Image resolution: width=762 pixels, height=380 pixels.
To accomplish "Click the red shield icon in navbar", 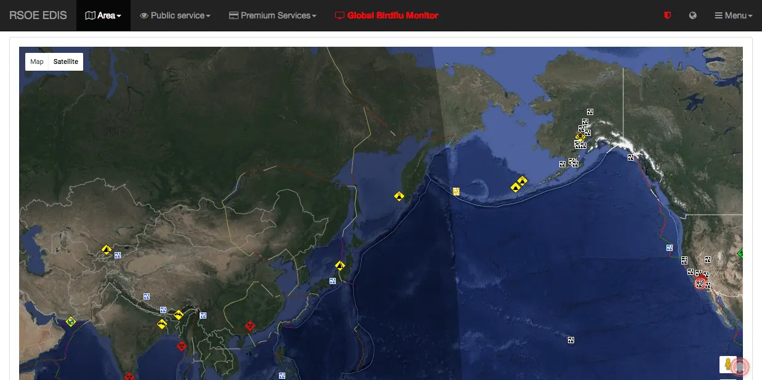I will pyautogui.click(x=667, y=15).
